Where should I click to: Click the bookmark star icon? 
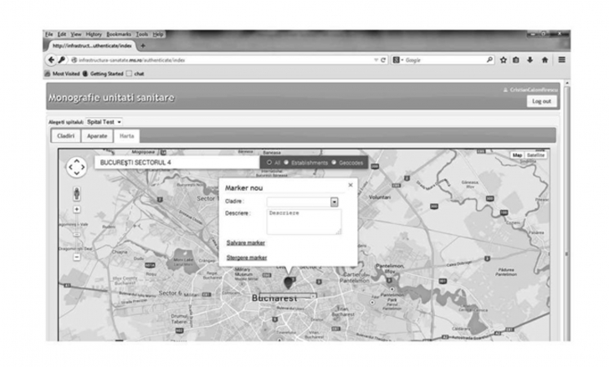point(502,60)
